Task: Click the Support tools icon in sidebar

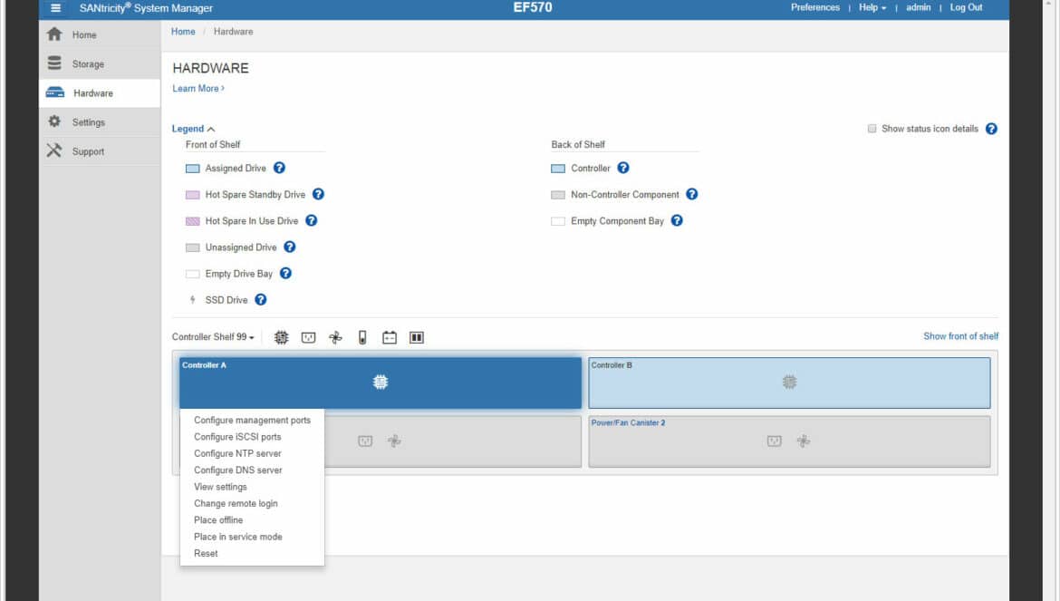Action: [x=54, y=150]
